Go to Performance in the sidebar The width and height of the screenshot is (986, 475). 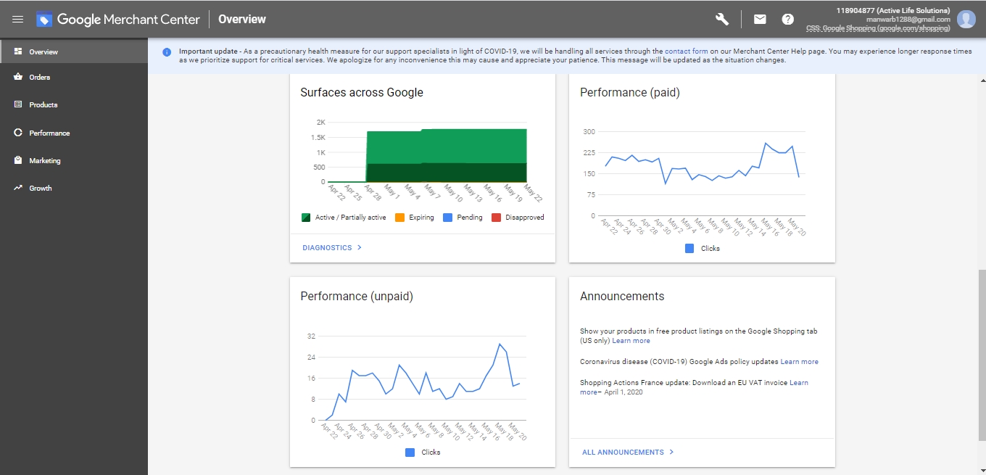click(x=49, y=133)
